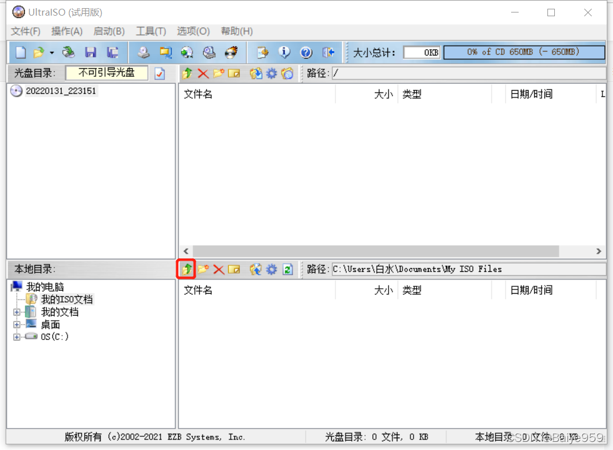Click the disc path field showing /
Image resolution: width=613 pixels, height=450 pixels.
point(469,73)
